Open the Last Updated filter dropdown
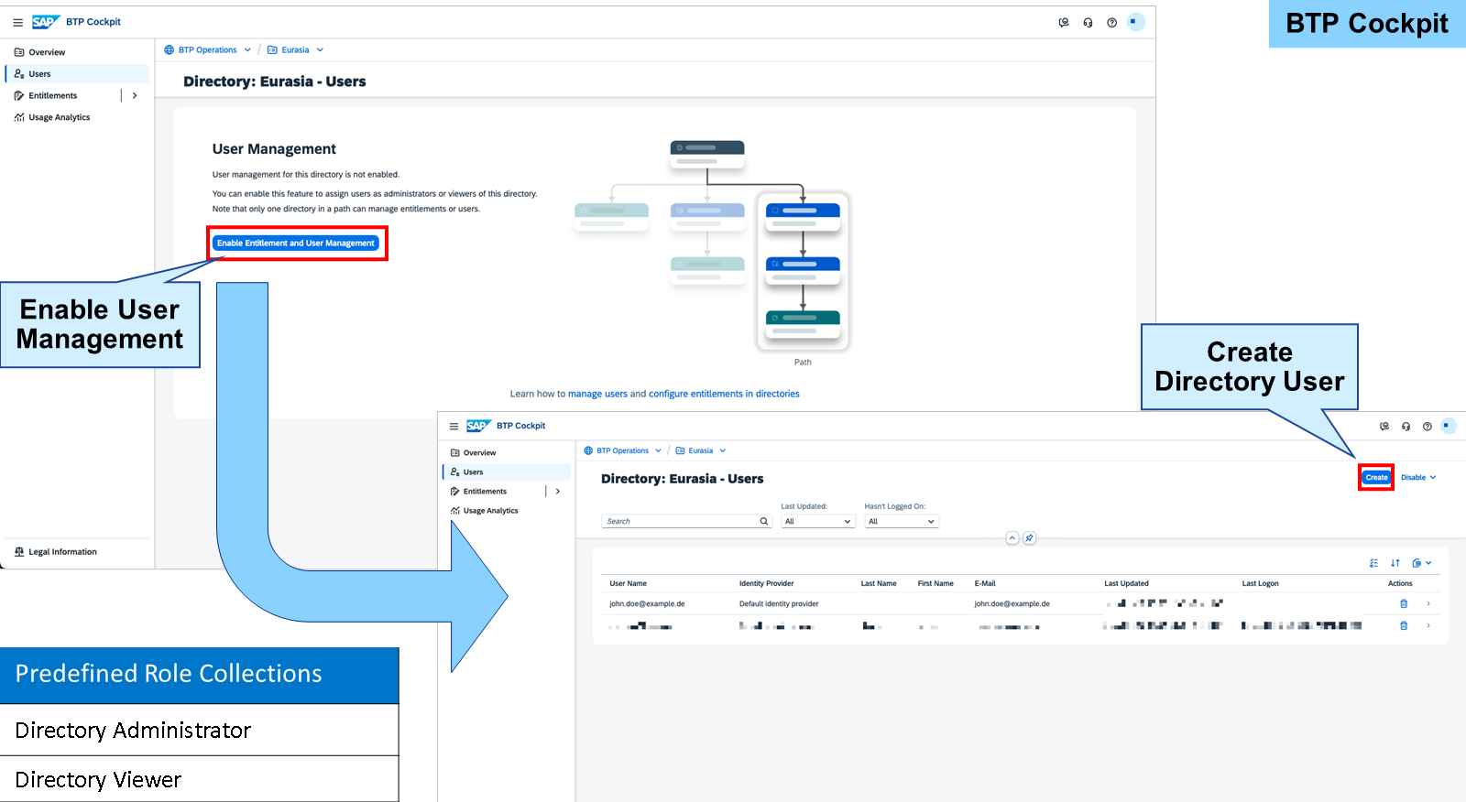This screenshot has height=802, width=1466. (x=818, y=522)
